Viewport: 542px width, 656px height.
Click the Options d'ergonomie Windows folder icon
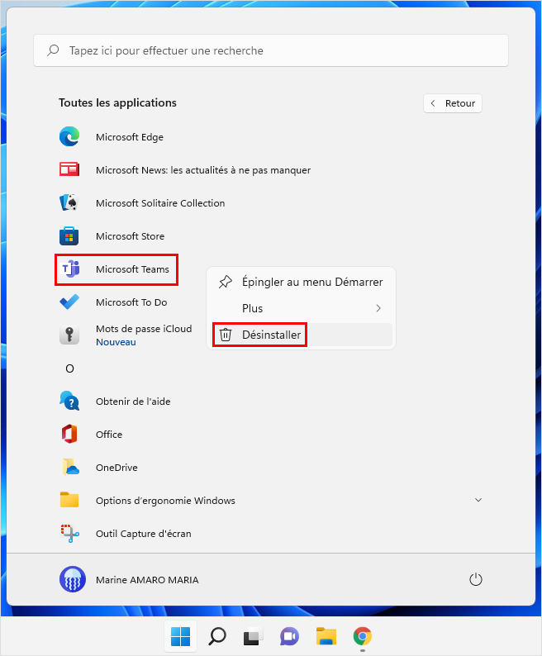click(69, 500)
